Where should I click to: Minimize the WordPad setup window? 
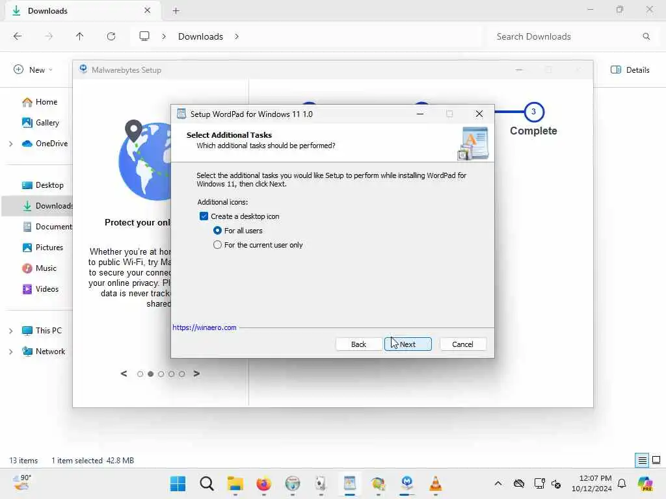(x=420, y=114)
